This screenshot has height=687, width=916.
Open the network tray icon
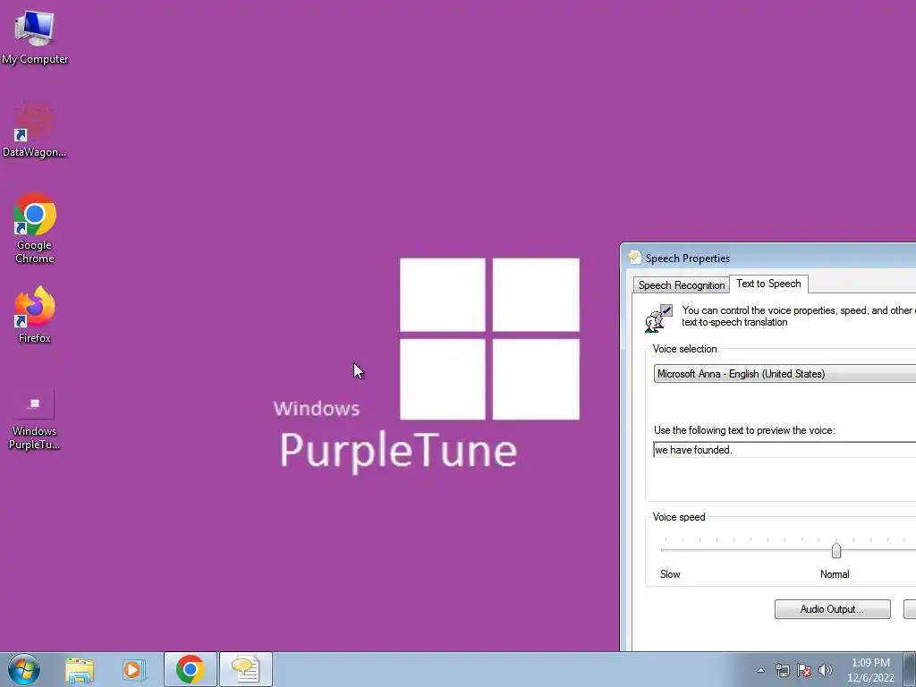pyautogui.click(x=782, y=670)
